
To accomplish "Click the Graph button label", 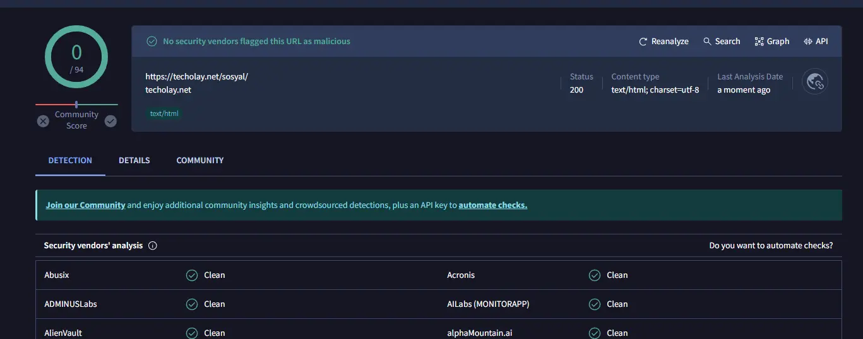I will coord(778,42).
